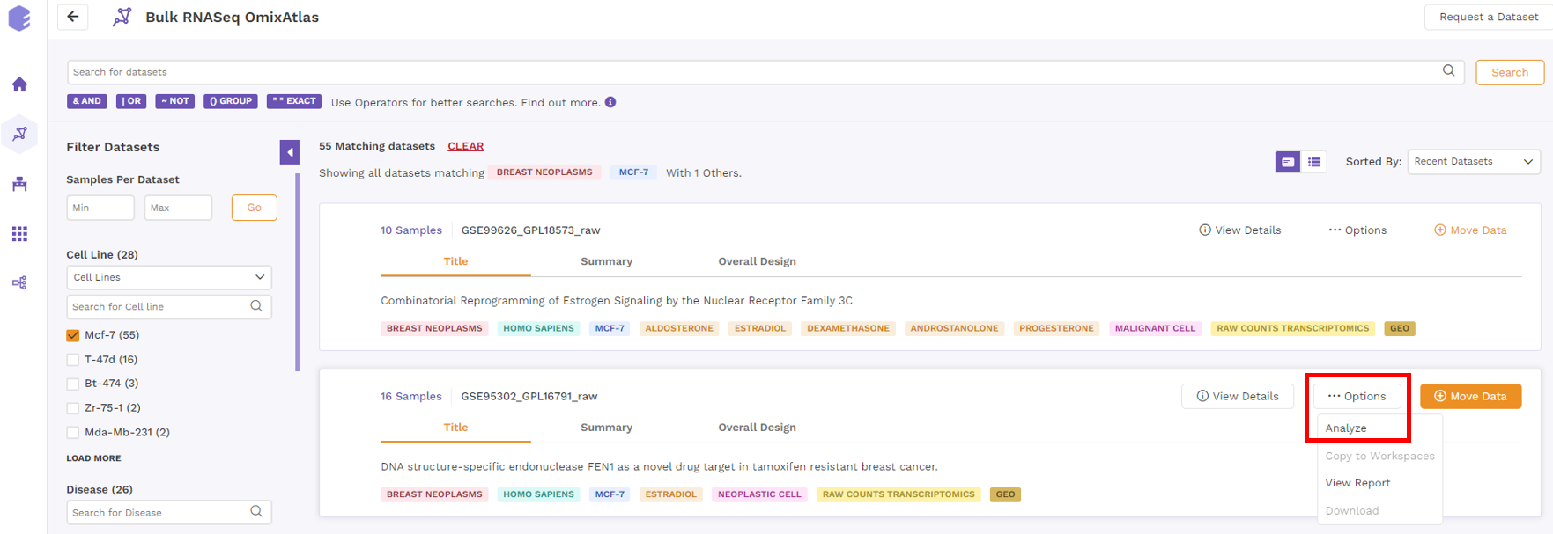Viewport: 1553px width, 534px height.
Task: View Details for GSE99626_GPL18573_raw
Action: [1239, 230]
